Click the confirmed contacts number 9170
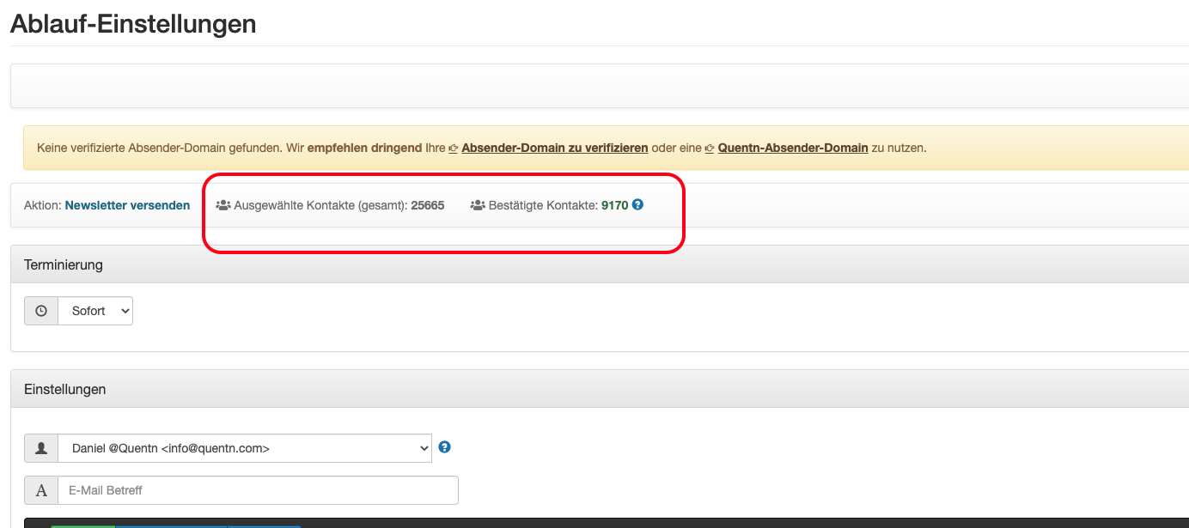The width and height of the screenshot is (1189, 528). [x=614, y=205]
